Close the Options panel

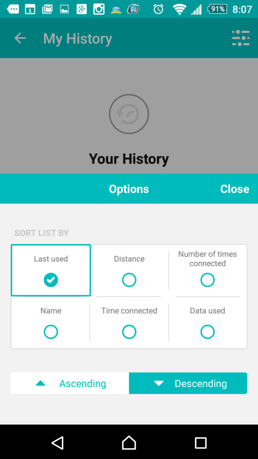(235, 189)
